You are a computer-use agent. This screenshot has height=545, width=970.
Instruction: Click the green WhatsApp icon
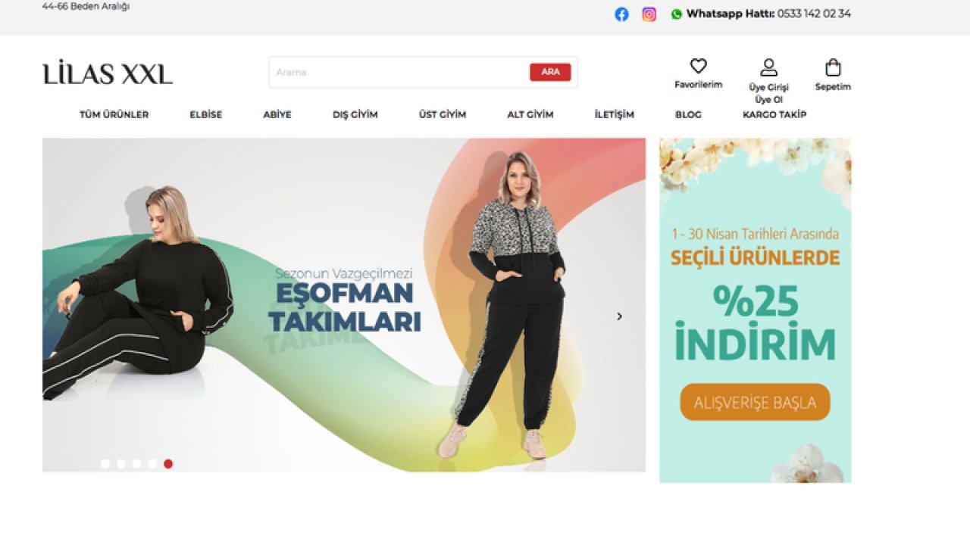point(675,14)
